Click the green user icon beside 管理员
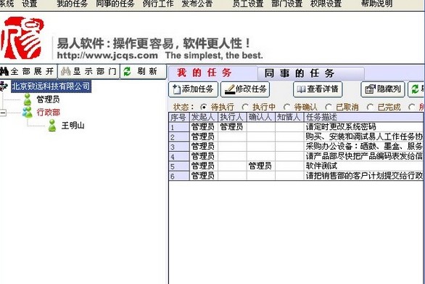 (28, 100)
